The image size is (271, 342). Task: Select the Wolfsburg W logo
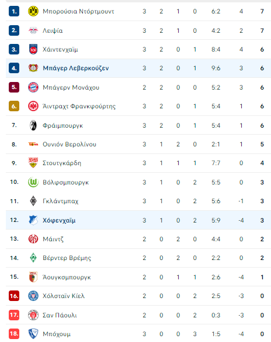[33, 182]
